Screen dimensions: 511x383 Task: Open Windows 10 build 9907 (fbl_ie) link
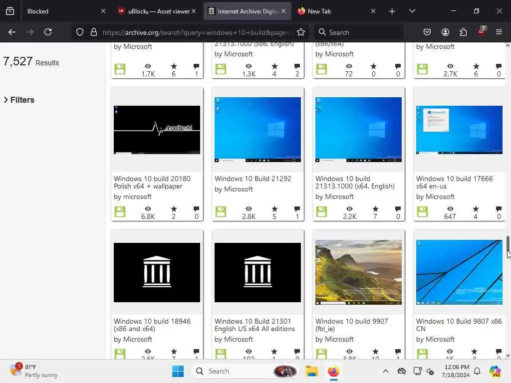tap(352, 325)
